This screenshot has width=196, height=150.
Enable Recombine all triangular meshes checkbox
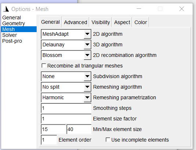point(44,66)
